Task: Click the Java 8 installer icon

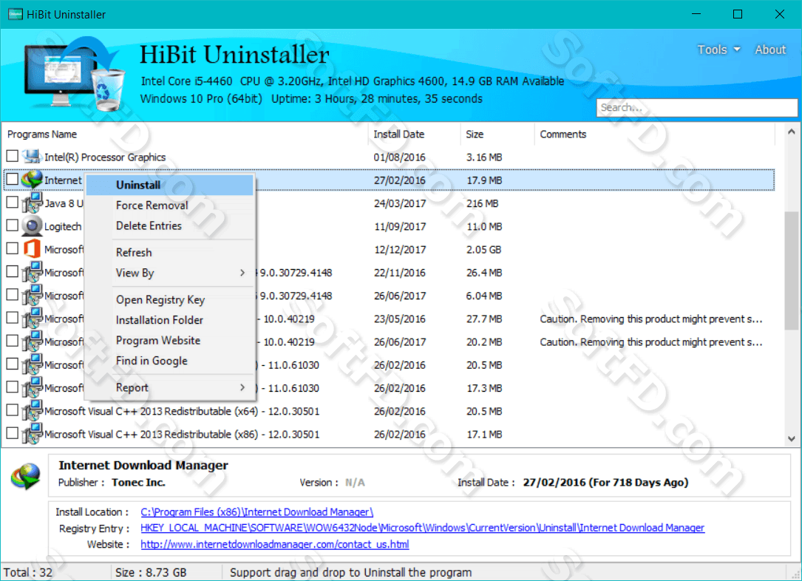Action: (x=32, y=203)
